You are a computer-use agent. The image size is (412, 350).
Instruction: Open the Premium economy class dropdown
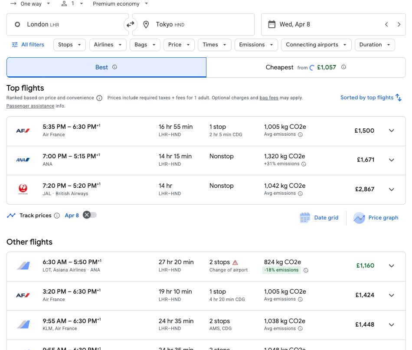(x=120, y=4)
